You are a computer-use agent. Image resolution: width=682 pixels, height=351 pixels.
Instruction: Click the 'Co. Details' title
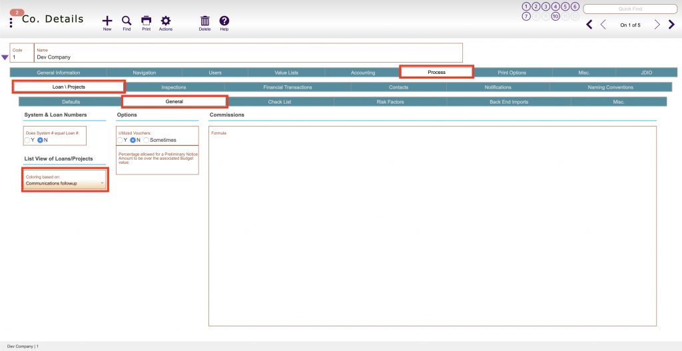point(53,19)
